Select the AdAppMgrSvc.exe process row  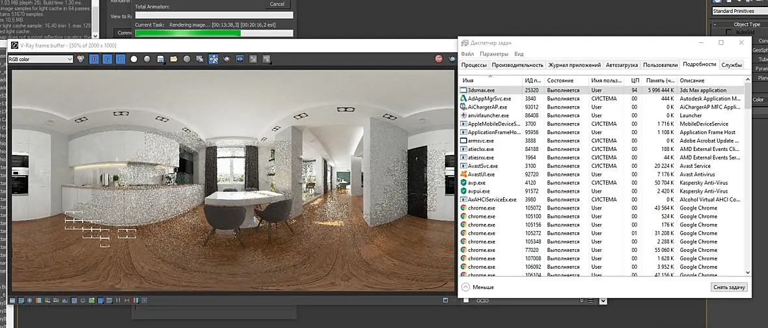(x=601, y=98)
